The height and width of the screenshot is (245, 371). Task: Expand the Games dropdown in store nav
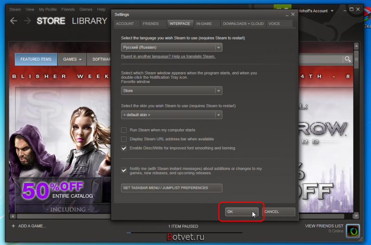click(72, 59)
